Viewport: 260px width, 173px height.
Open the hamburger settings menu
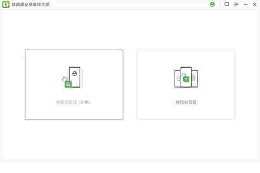[236, 4]
